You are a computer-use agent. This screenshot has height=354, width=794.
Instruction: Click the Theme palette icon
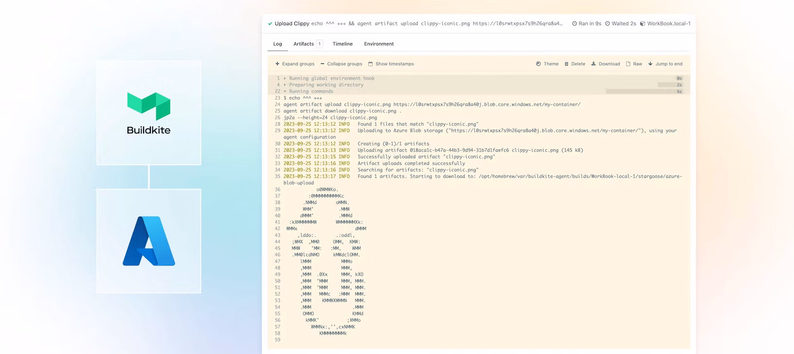click(539, 64)
